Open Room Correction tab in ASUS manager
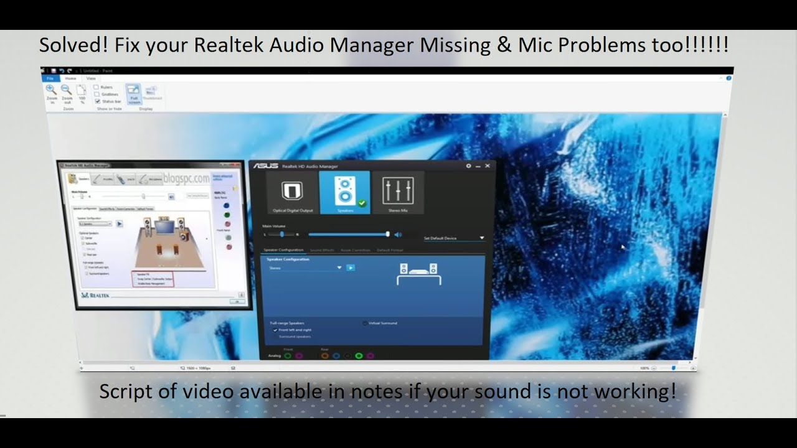797x448 pixels. click(356, 250)
